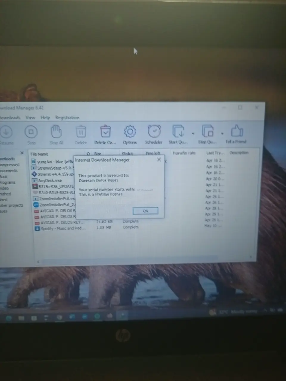Sort by the Size column header

coord(98,154)
